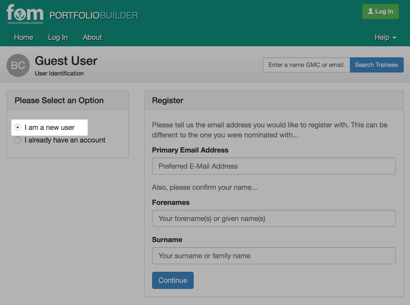Select 'I already have an account' radio button
The image size is (410, 305).
coord(18,140)
